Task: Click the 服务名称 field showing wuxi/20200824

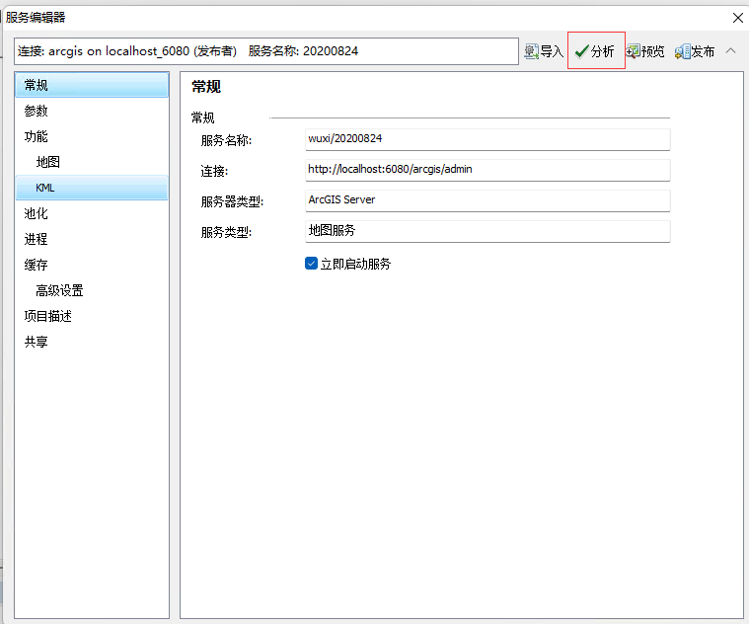Action: (x=487, y=139)
